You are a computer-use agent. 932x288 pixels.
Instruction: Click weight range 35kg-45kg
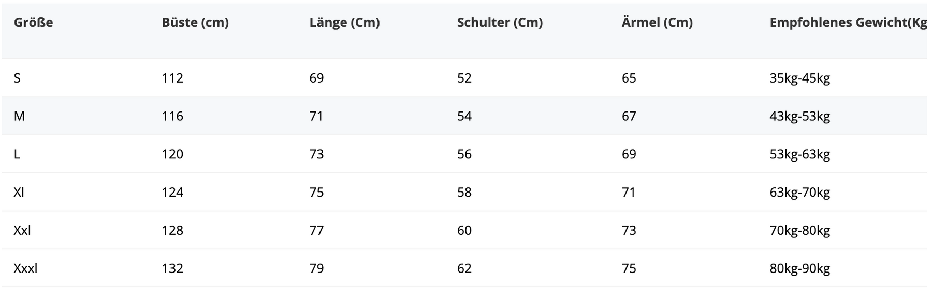click(799, 78)
